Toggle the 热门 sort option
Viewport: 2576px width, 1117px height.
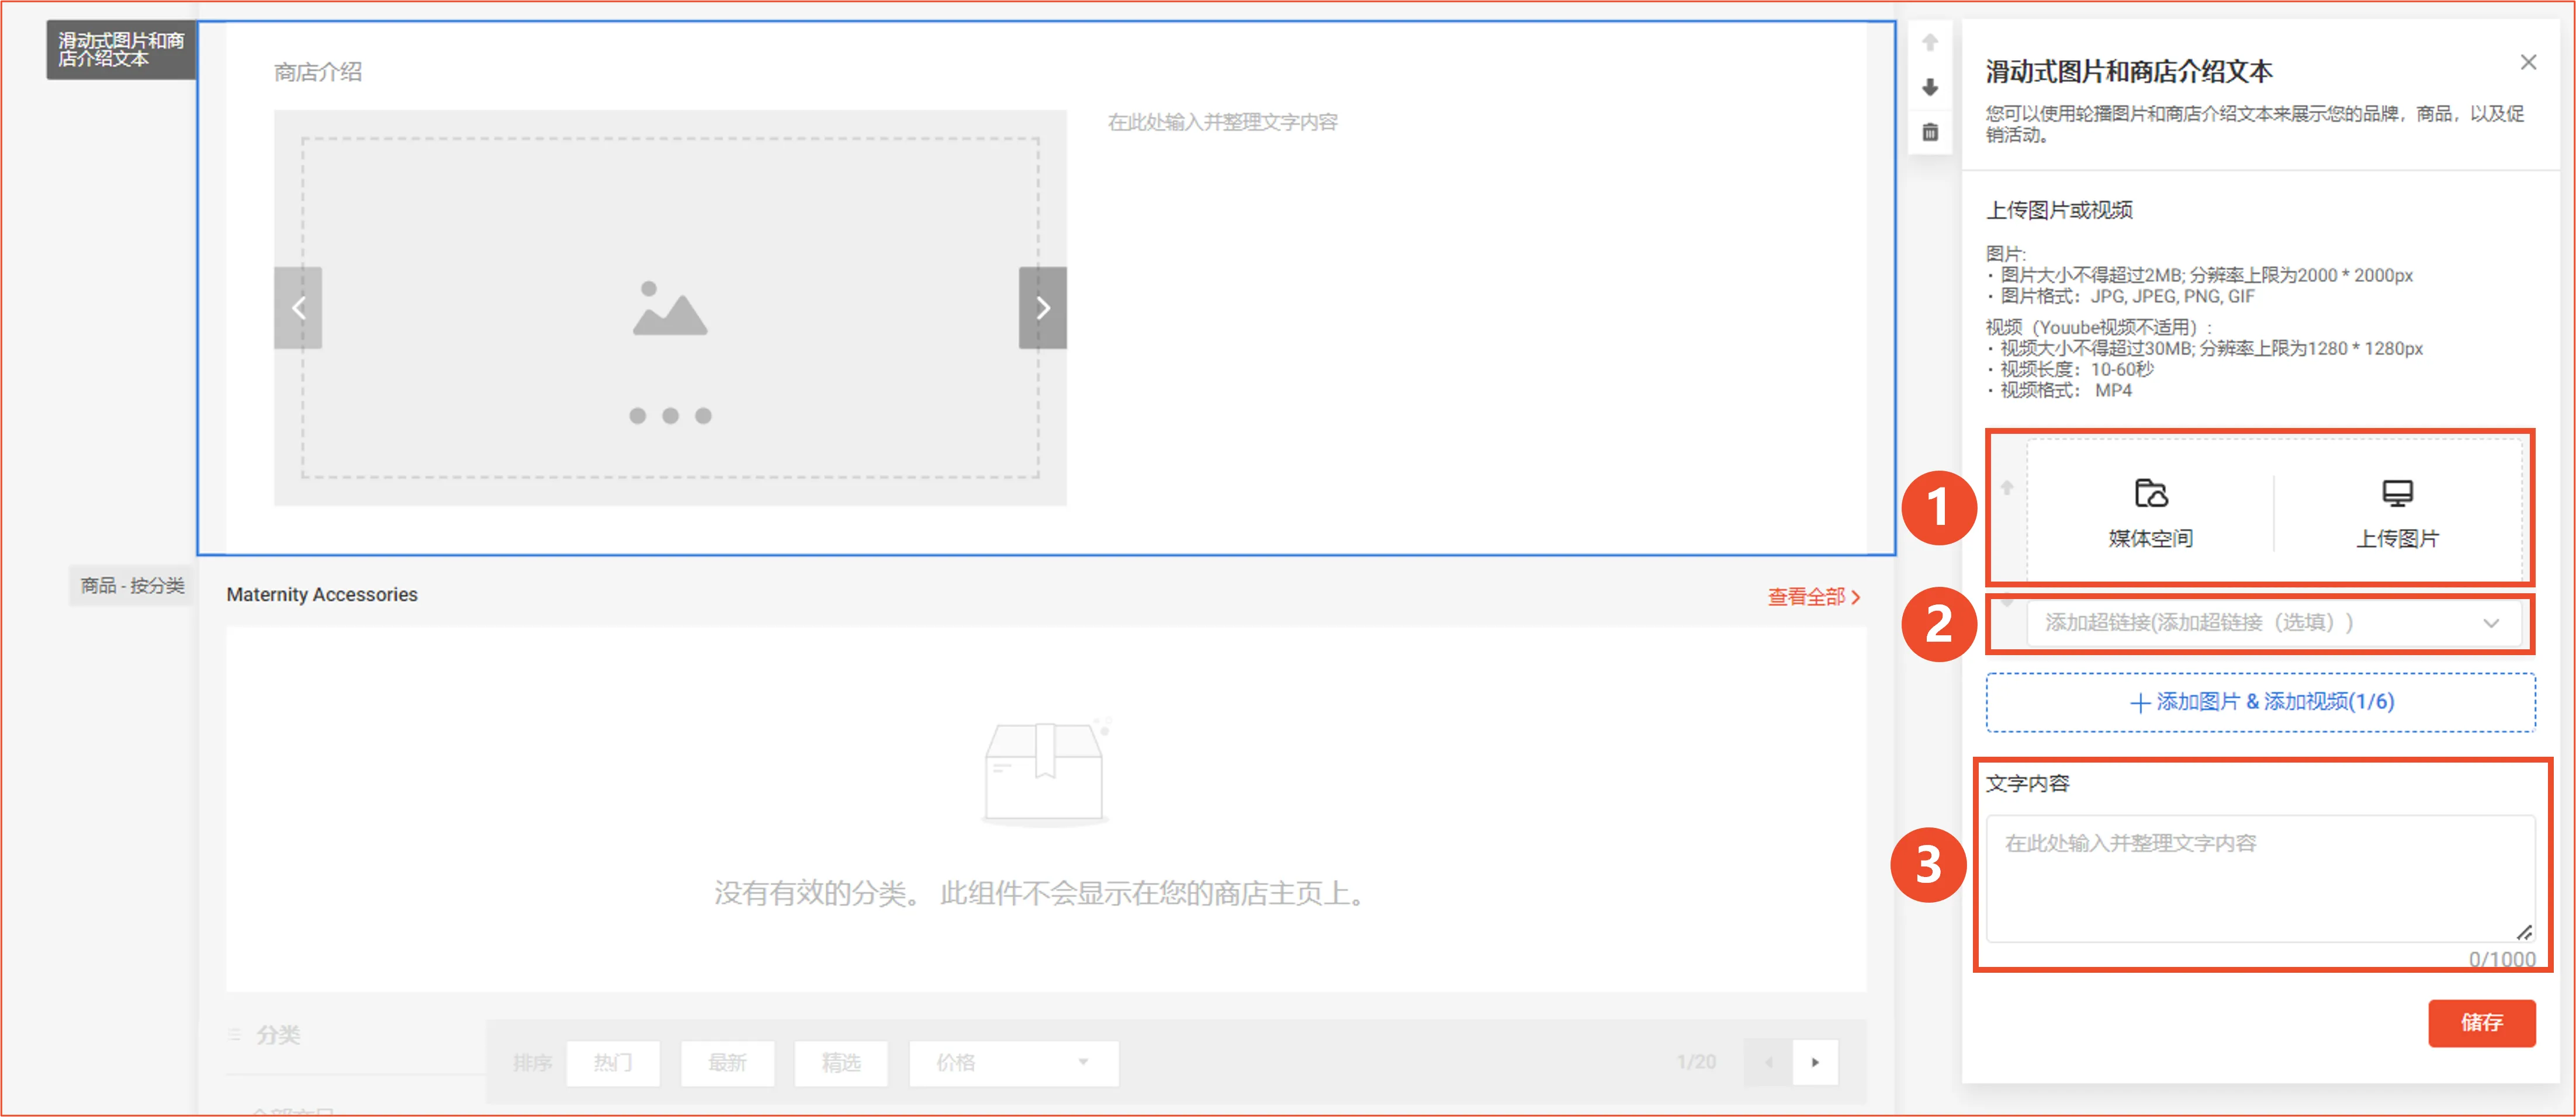(613, 1063)
